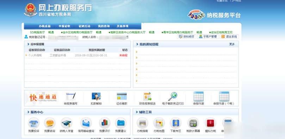Open the 征纳互动 menu
The height and width of the screenshot is (139, 285).
84,26
